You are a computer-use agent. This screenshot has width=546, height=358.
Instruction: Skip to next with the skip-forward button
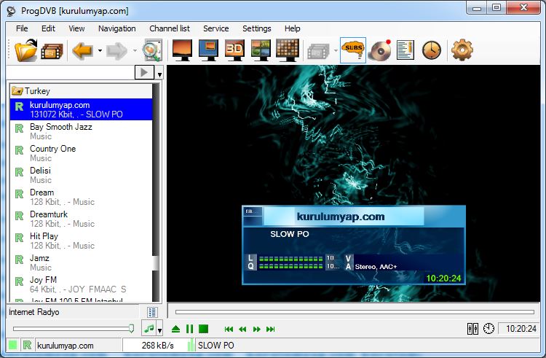point(271,329)
